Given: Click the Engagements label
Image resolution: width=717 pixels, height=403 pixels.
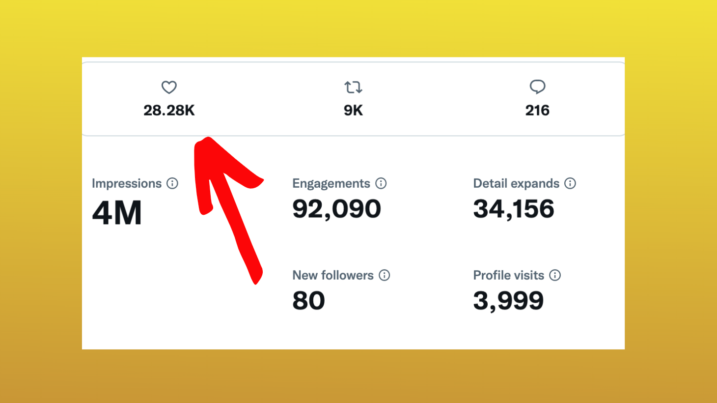Looking at the screenshot, I should tap(331, 183).
